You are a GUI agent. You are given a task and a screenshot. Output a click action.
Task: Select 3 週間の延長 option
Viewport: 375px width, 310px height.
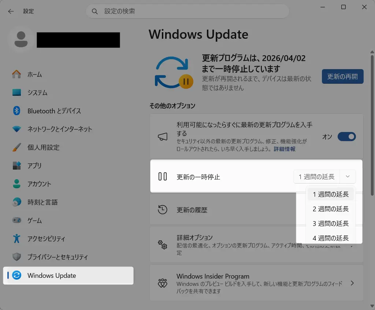330,224
